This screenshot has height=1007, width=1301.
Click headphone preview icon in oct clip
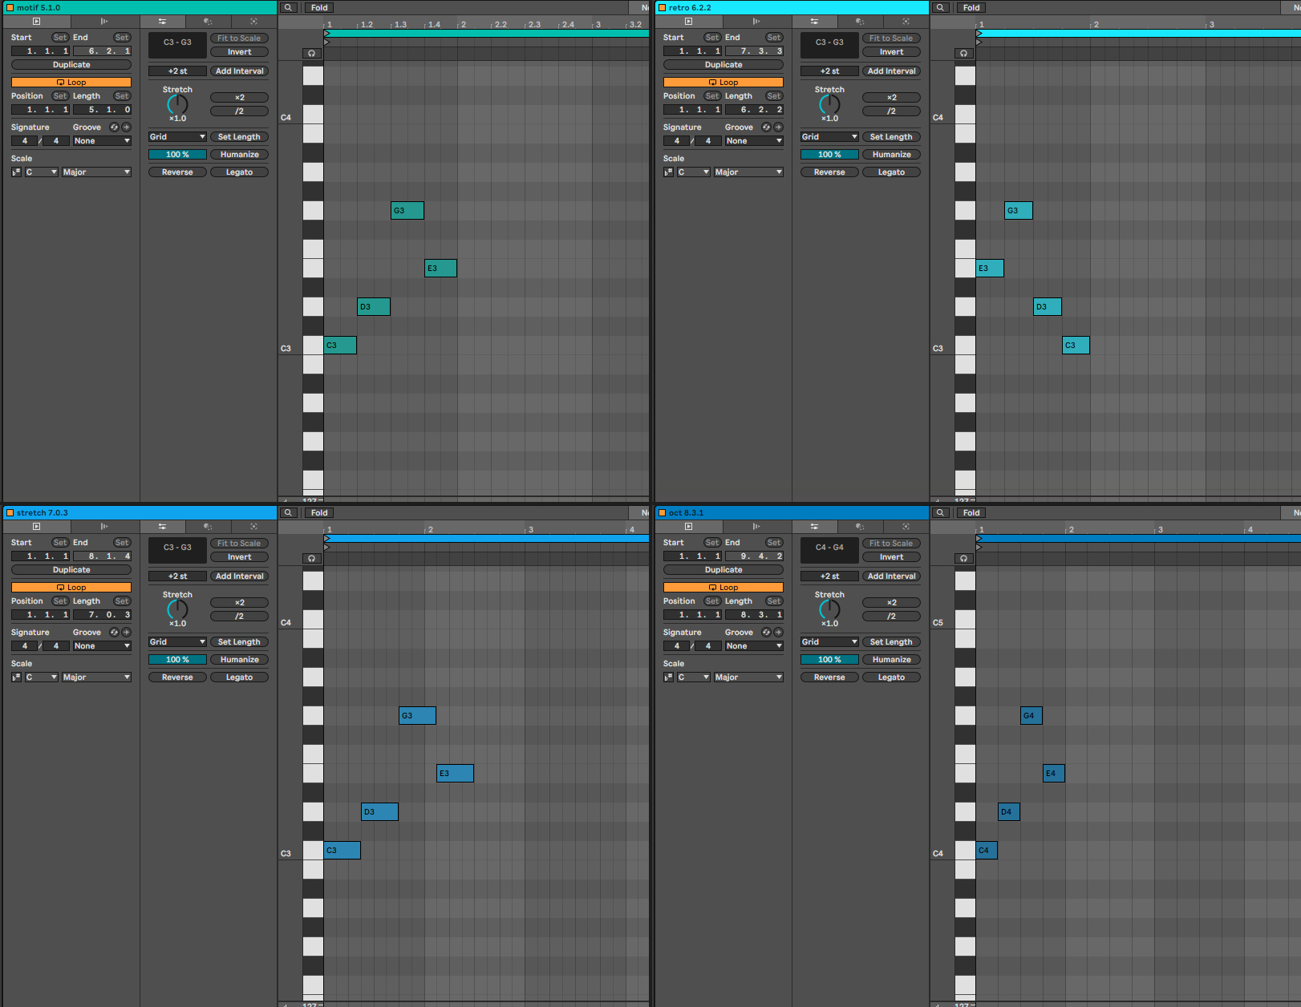click(964, 559)
